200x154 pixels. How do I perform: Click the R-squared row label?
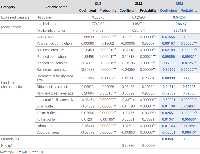point(44,17)
